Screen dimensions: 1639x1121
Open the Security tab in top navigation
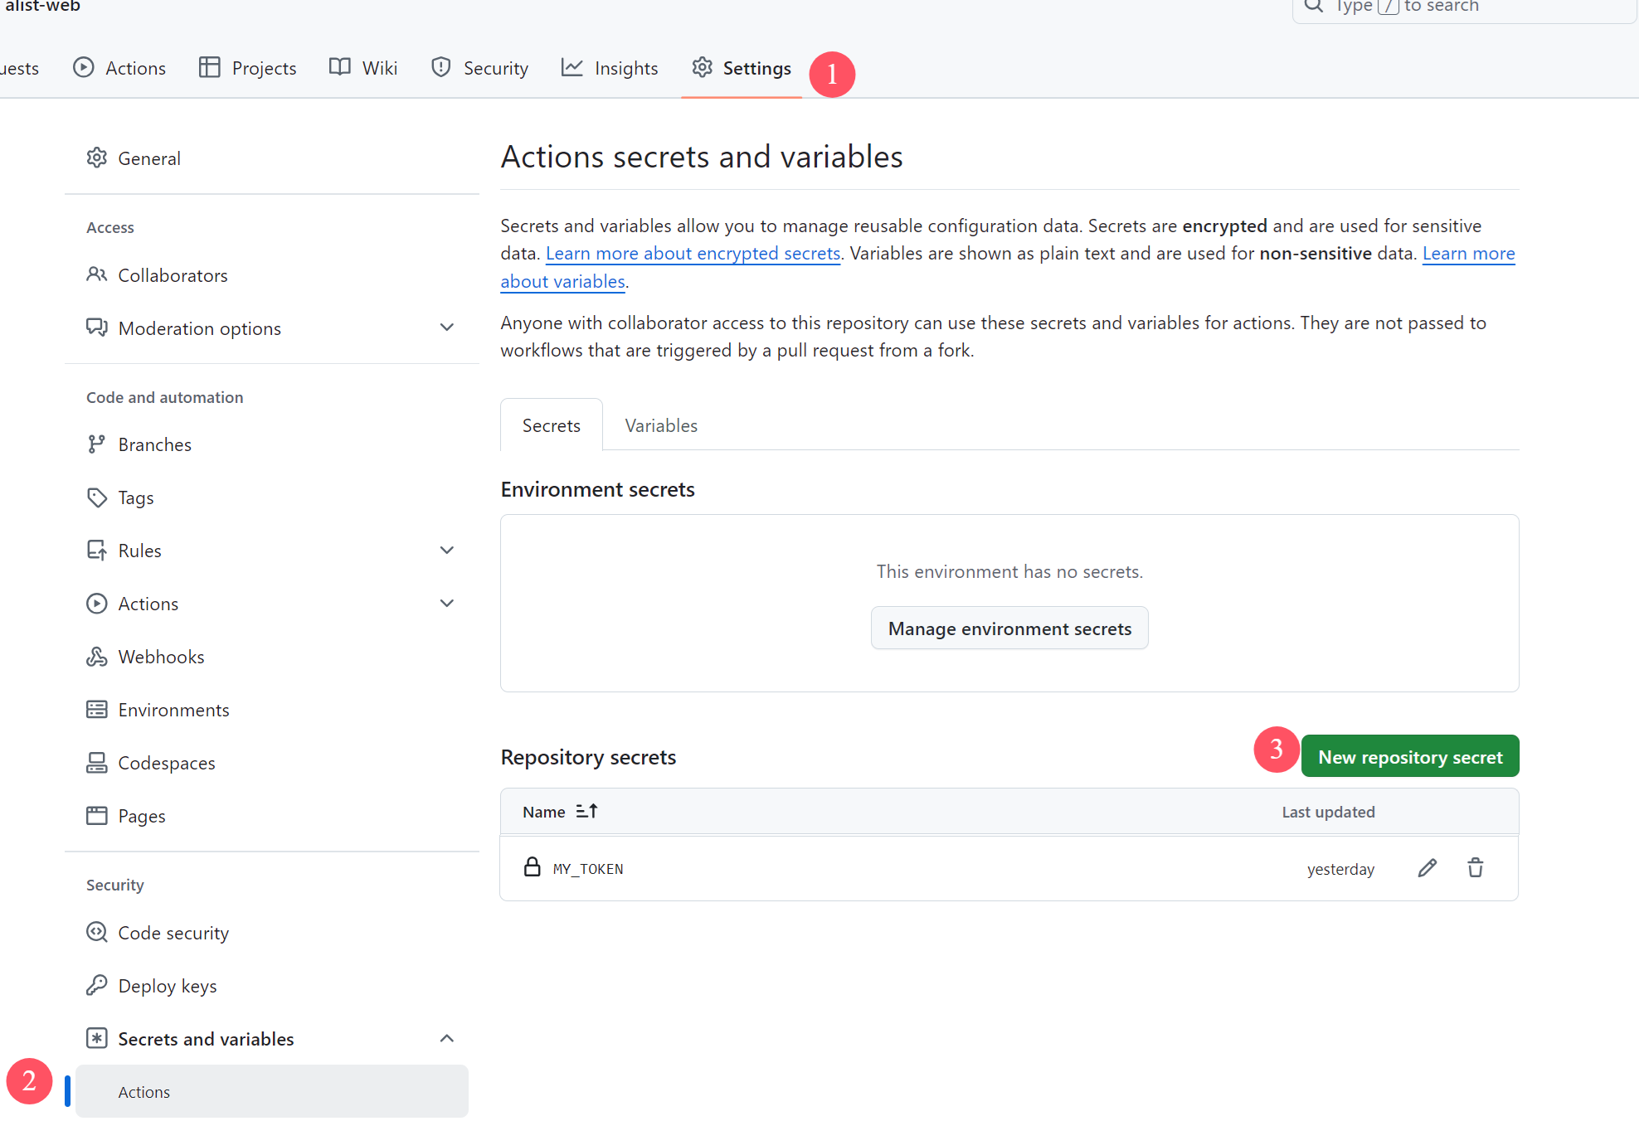[479, 68]
